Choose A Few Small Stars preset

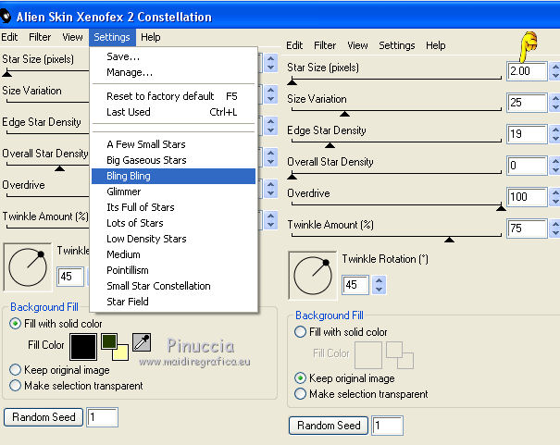[173, 144]
